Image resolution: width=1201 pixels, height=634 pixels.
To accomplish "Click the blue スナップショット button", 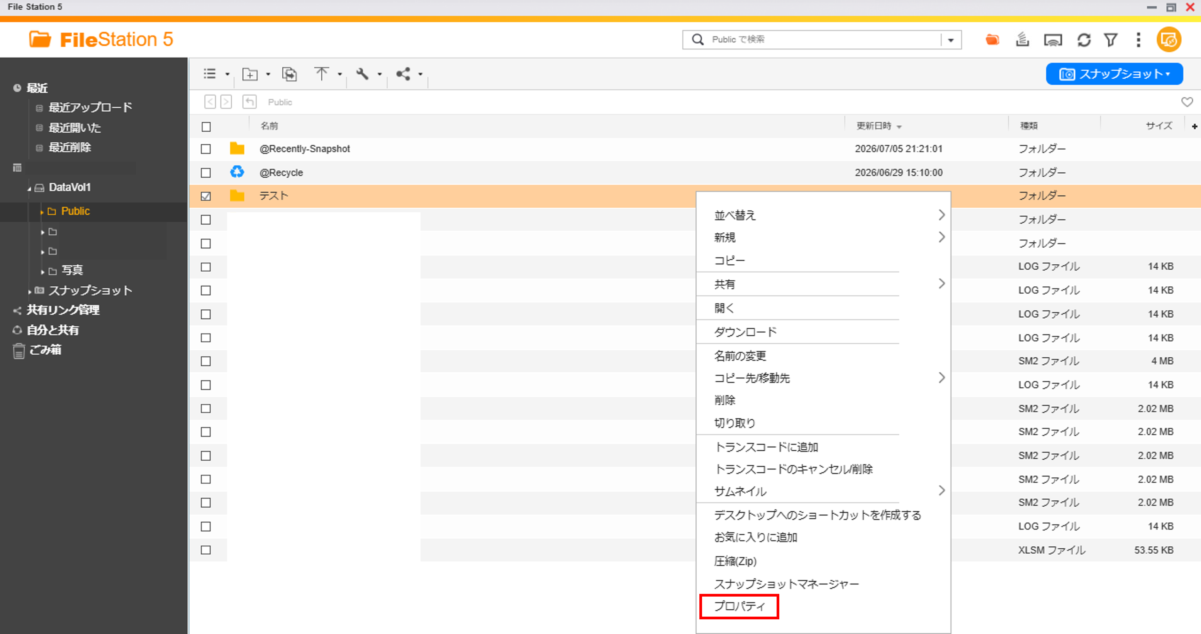I will 1114,74.
